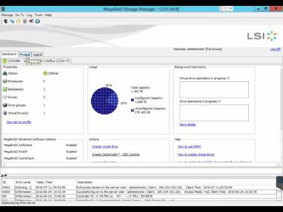This screenshot has width=283, height=212.
Task: Click the Enclosures icon in Properties
Action: [5, 81]
